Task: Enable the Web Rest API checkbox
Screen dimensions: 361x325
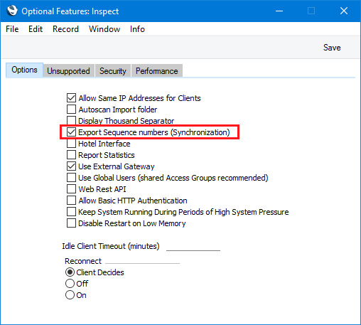Action: (x=71, y=189)
